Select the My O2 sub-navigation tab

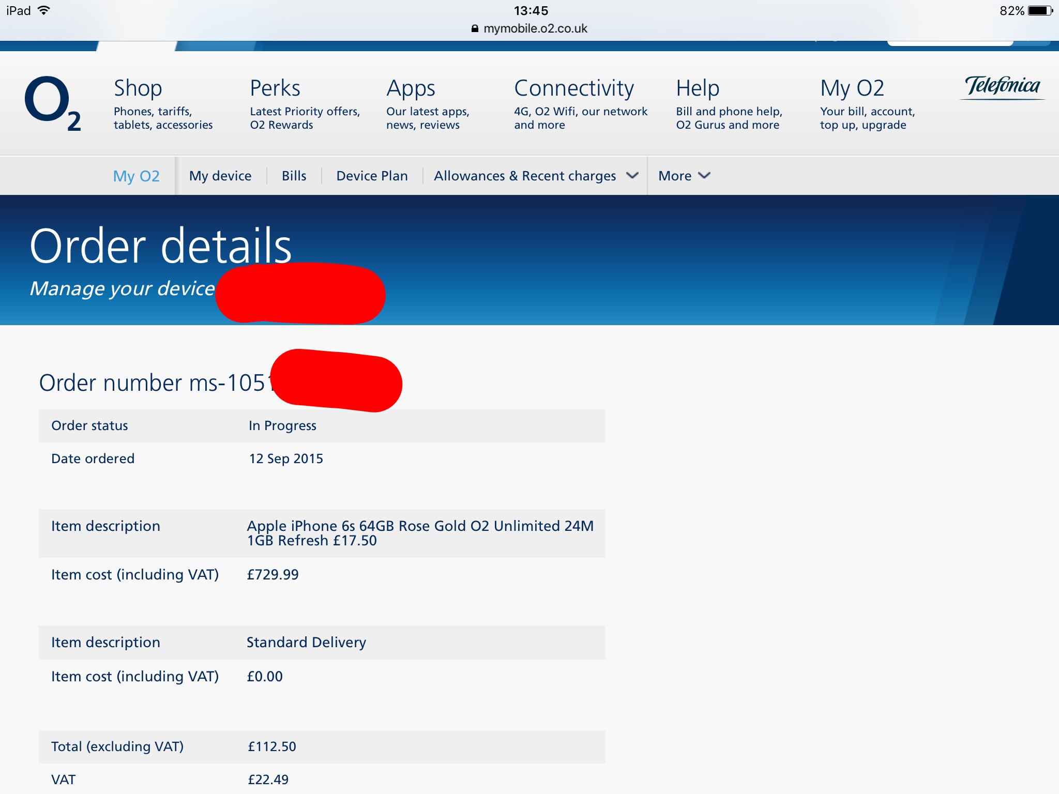(137, 176)
